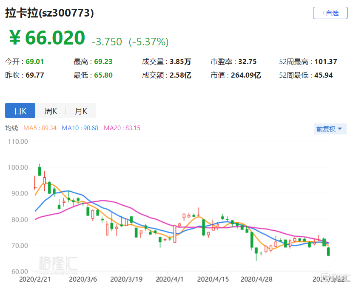353x285 pixels.
Task: Click 52周最高 value 101.37
Action: pos(326,61)
